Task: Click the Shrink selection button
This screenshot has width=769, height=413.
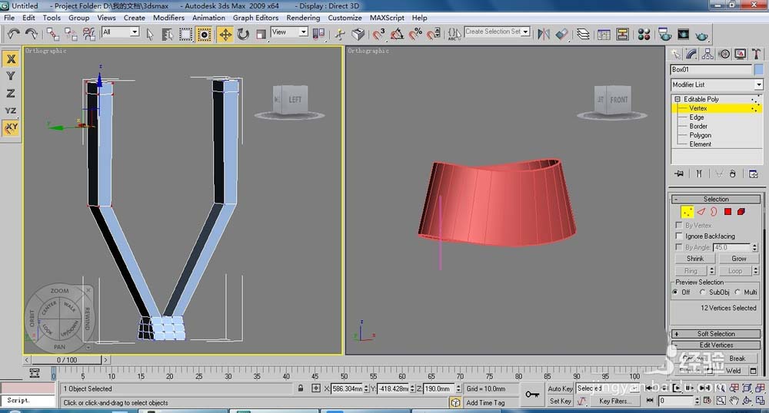Action: (695, 259)
